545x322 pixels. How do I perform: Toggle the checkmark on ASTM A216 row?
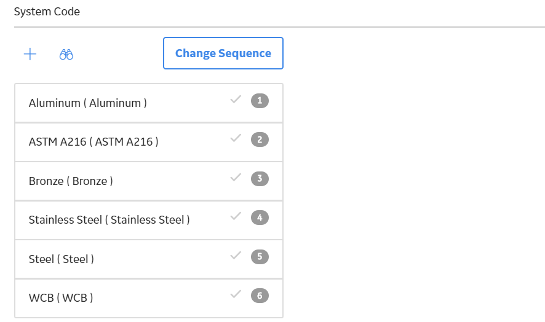coord(236,138)
